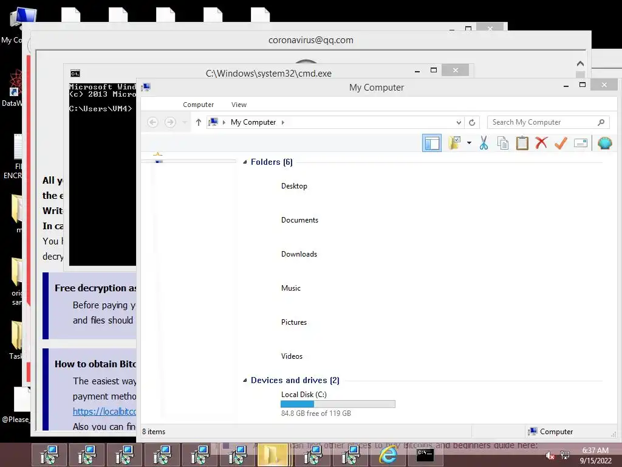Click the network tray icon
Viewport: 622px width, 467px height.
[x=565, y=455]
